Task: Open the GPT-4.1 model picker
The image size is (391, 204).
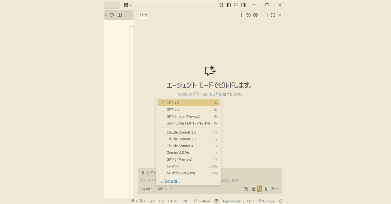Action: (164, 189)
